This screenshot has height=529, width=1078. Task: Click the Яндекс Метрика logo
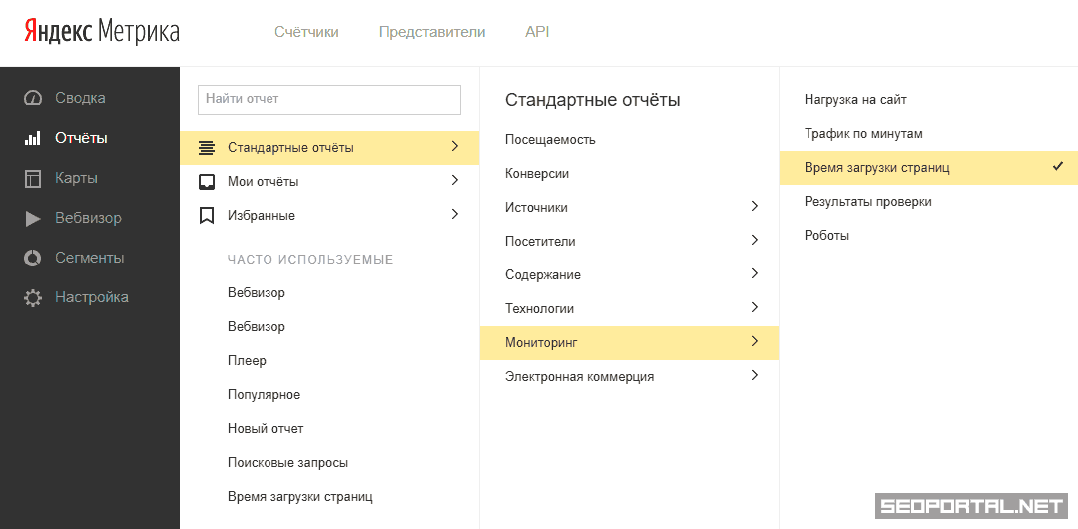coord(102,32)
